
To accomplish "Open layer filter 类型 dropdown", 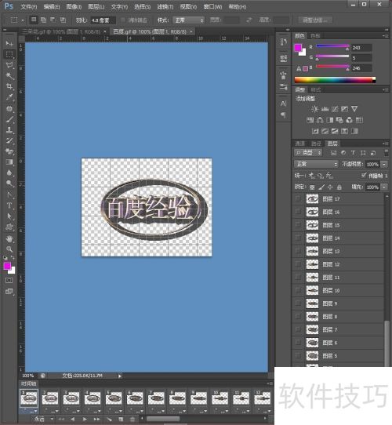I will click(x=308, y=153).
